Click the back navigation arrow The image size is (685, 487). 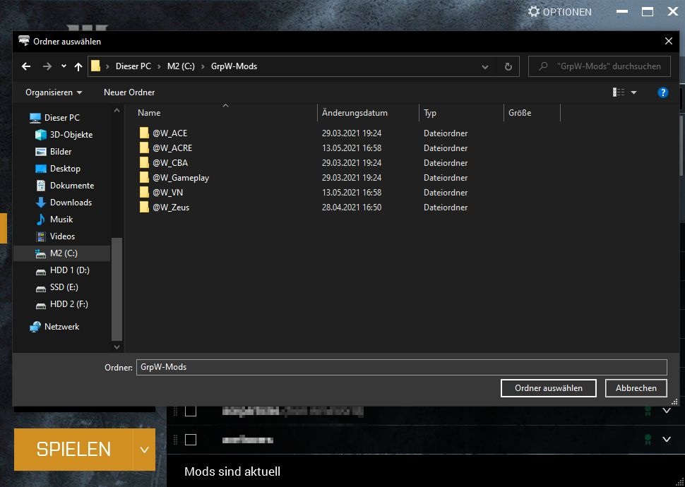[26, 66]
